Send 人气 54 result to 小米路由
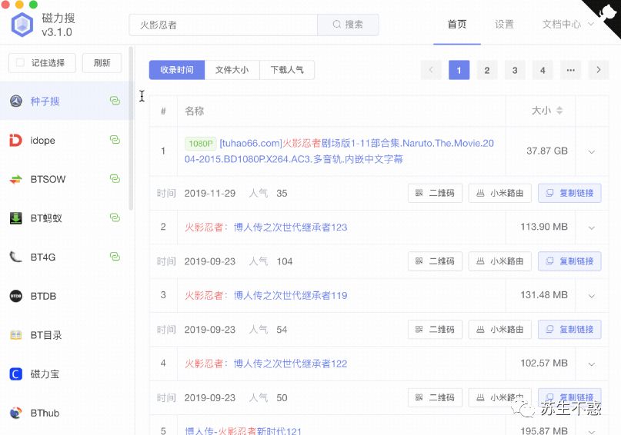The width and height of the screenshot is (621, 435). [500, 330]
